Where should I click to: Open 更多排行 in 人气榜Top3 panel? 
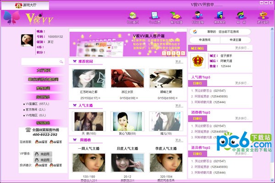click(x=242, y=83)
